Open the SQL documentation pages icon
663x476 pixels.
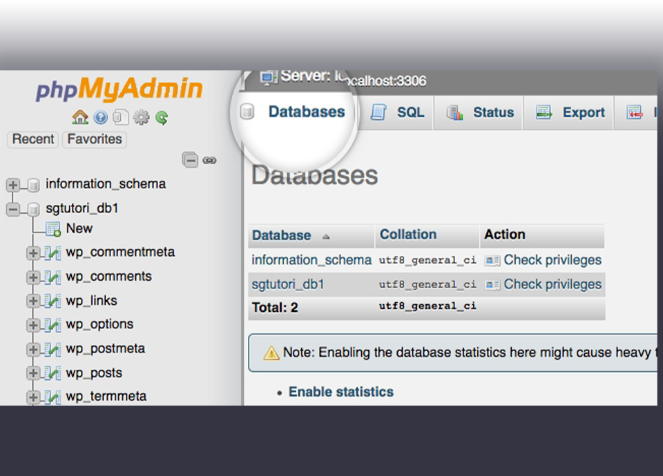pos(121,117)
